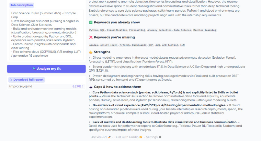This screenshot has height=141, width=261.
Task: Click the Direct modeling experience bullet
Action: [162, 60]
